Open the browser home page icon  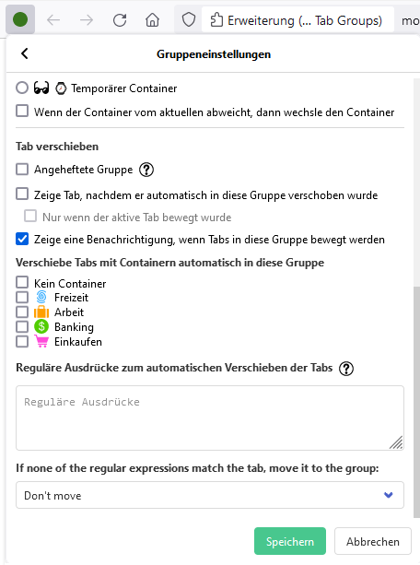(152, 20)
